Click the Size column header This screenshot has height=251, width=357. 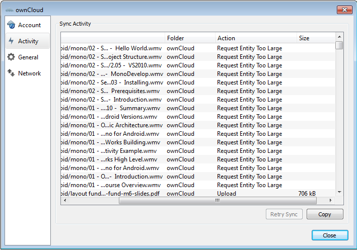316,38
